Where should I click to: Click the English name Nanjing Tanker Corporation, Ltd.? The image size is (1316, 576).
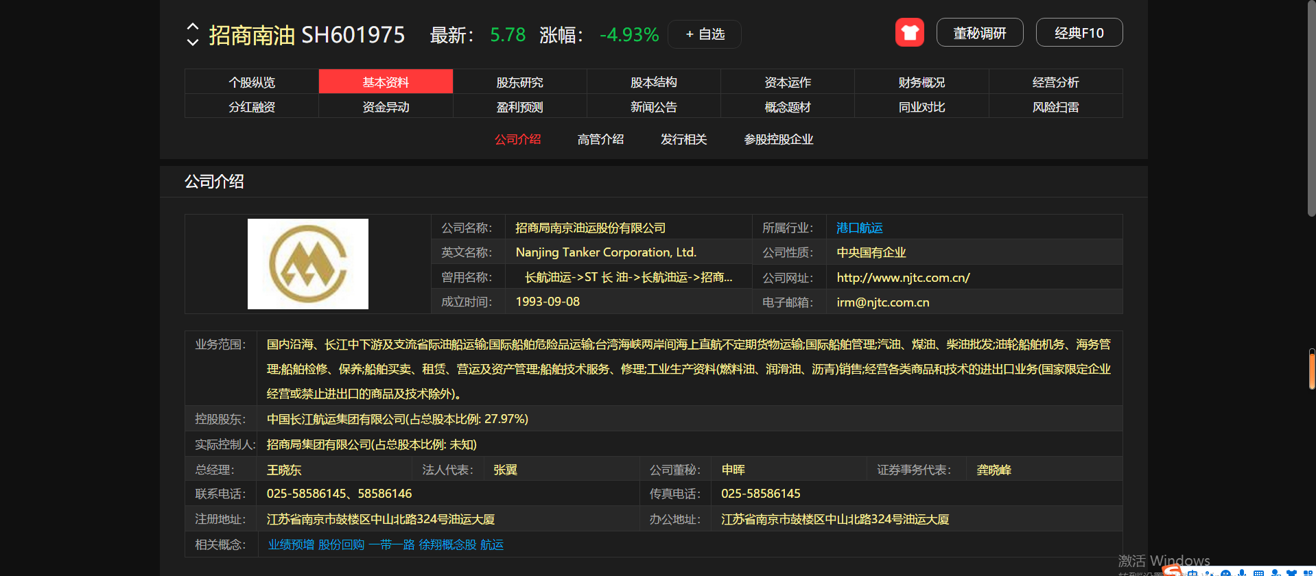pyautogui.click(x=606, y=252)
